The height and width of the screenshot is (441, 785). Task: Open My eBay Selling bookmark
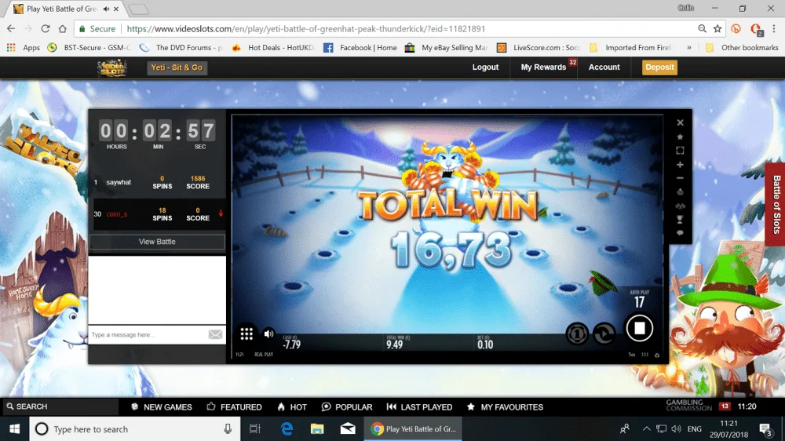447,48
